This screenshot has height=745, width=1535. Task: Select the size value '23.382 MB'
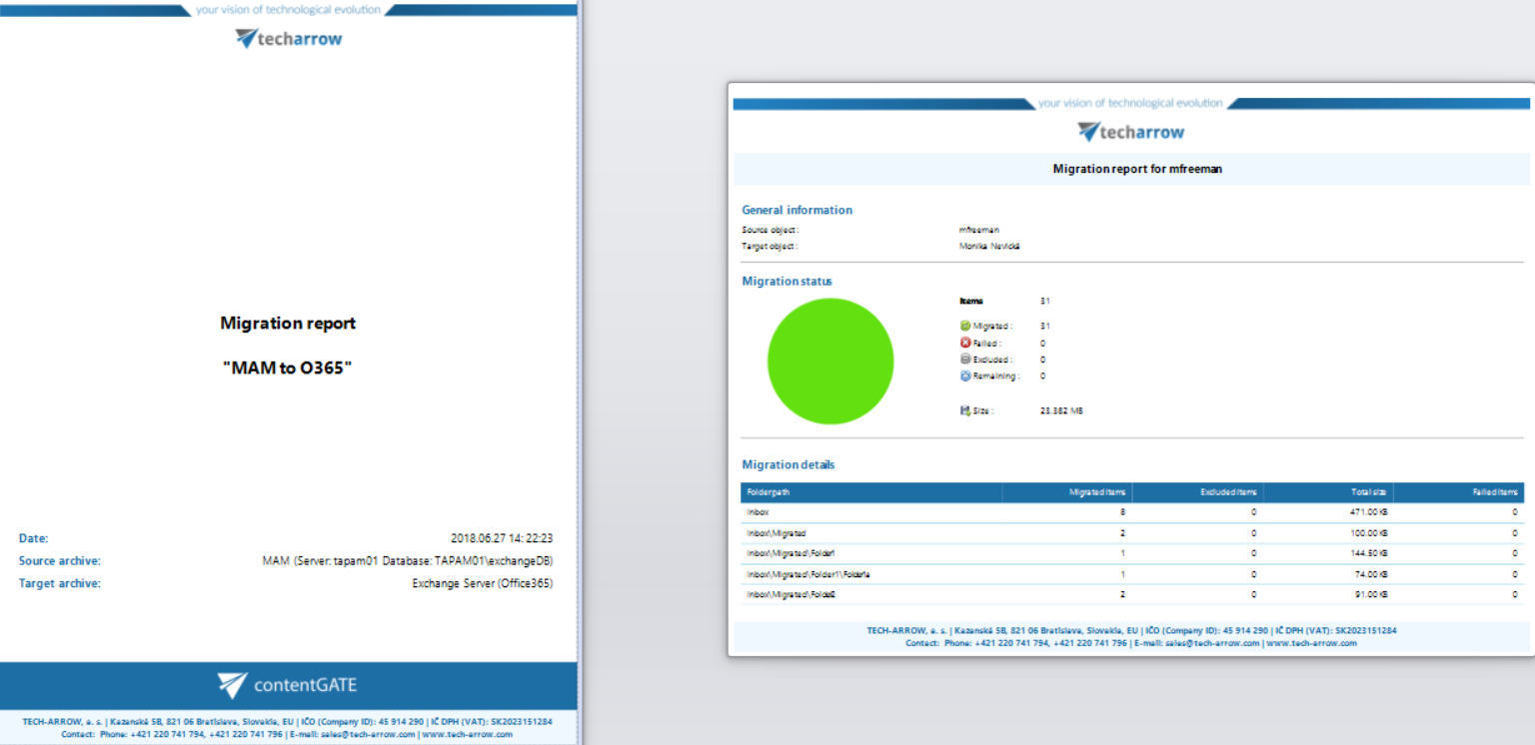click(x=1061, y=410)
